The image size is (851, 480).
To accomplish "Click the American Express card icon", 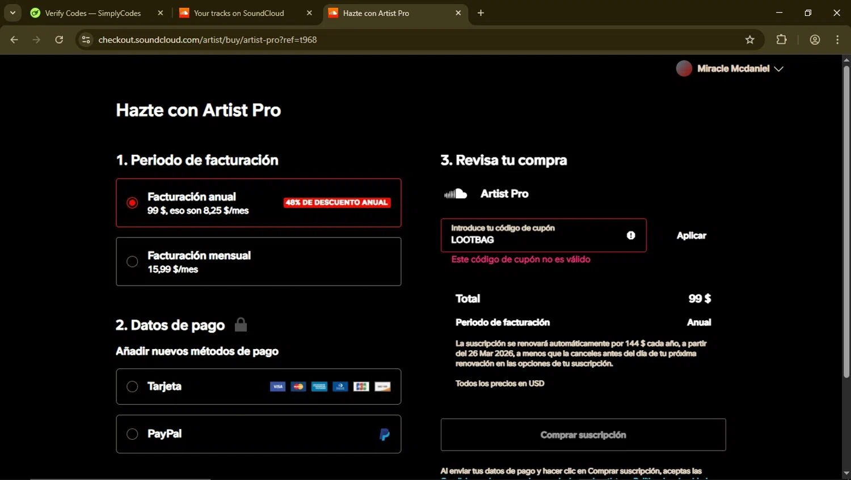I will pyautogui.click(x=319, y=386).
